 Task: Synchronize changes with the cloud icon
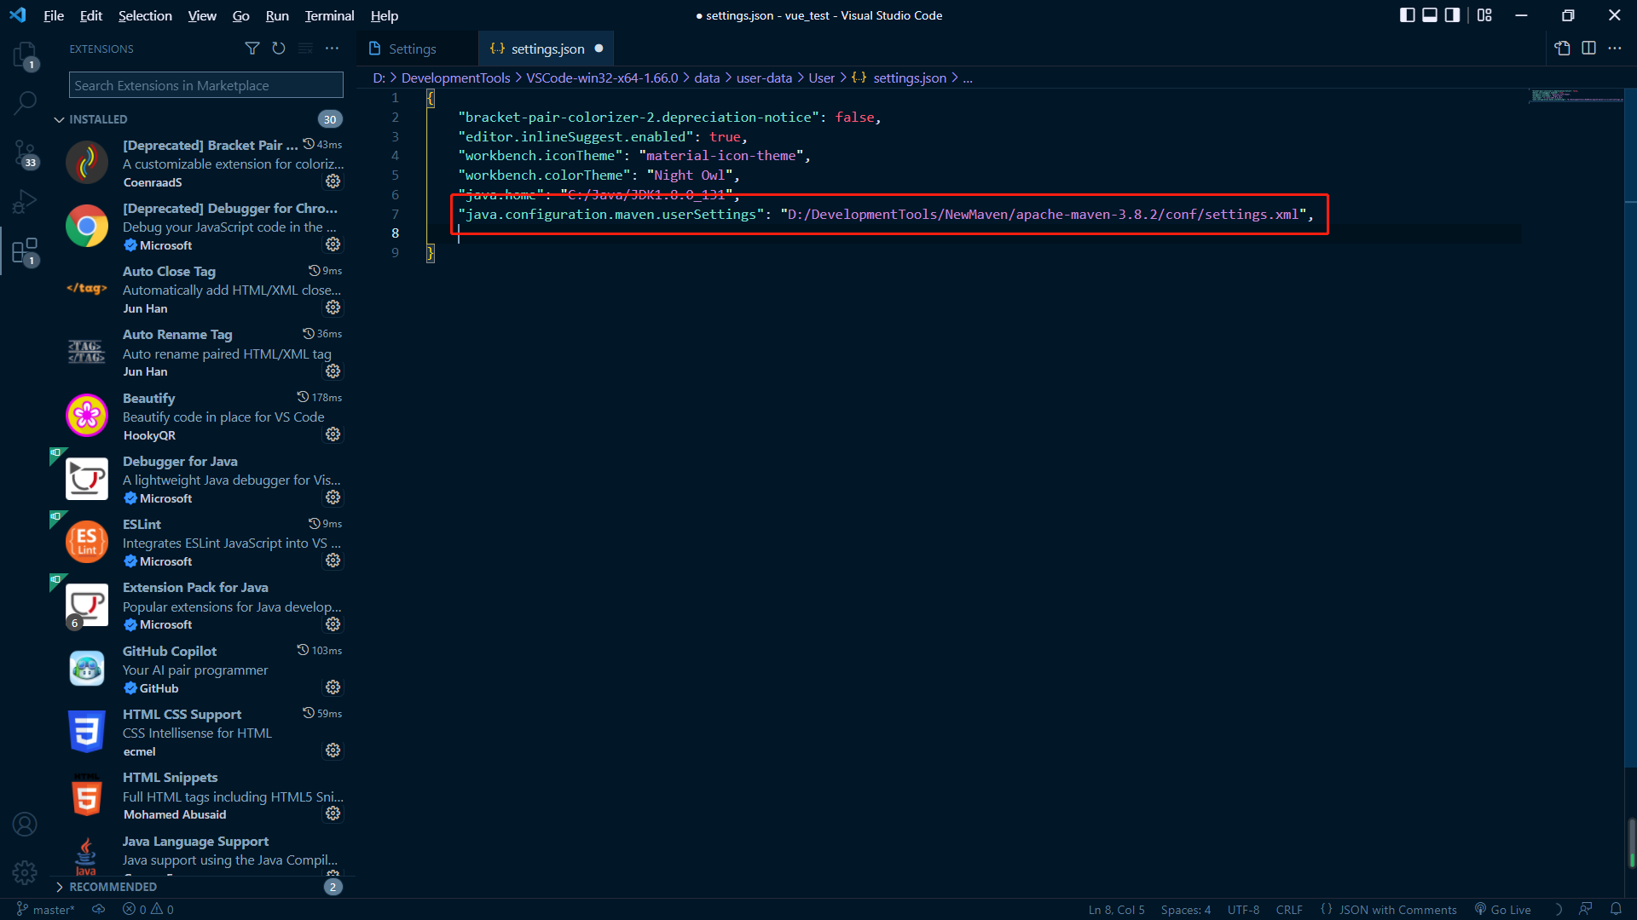pos(99,909)
